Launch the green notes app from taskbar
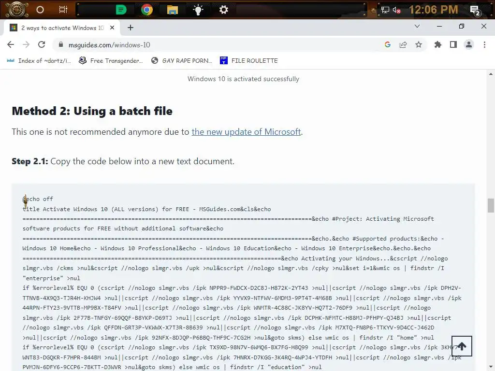Viewport: 495px width, 371px height. pyautogui.click(x=121, y=10)
